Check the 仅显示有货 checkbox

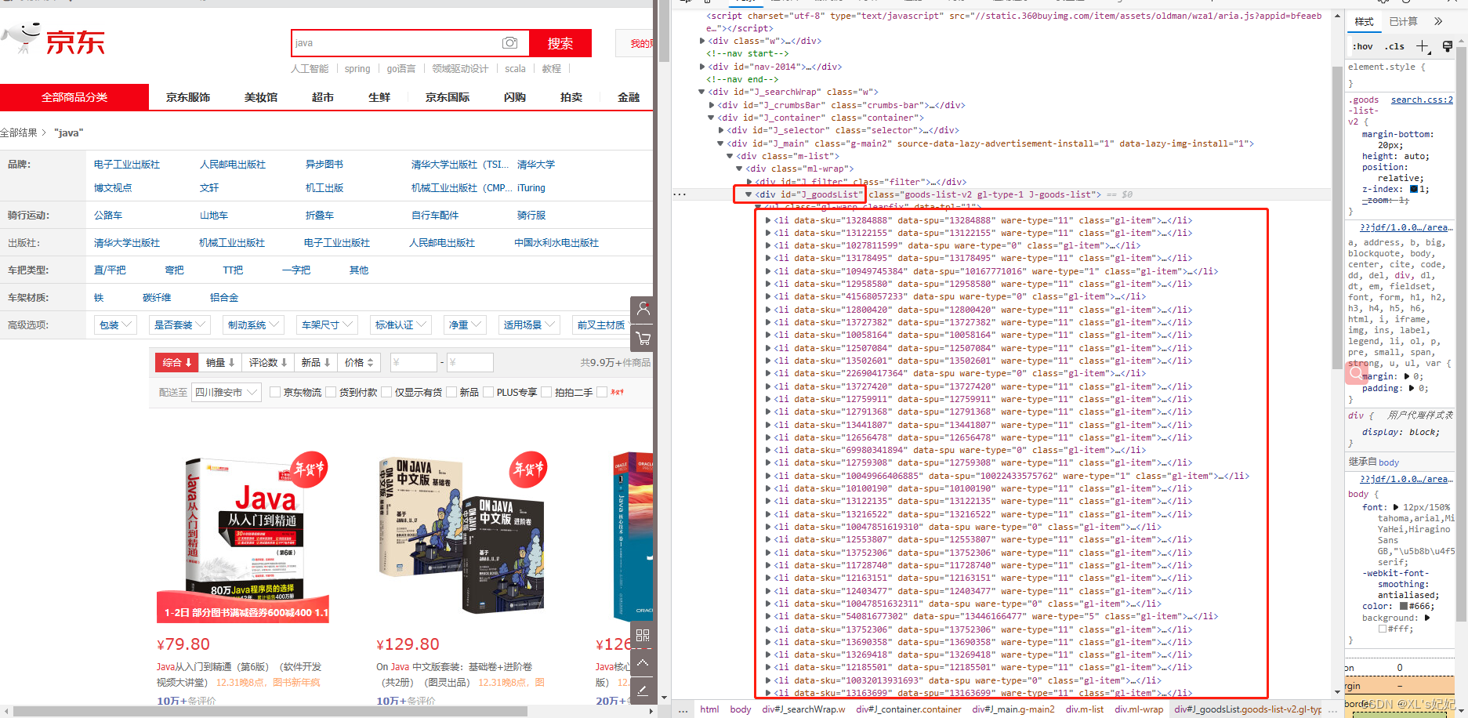point(386,392)
